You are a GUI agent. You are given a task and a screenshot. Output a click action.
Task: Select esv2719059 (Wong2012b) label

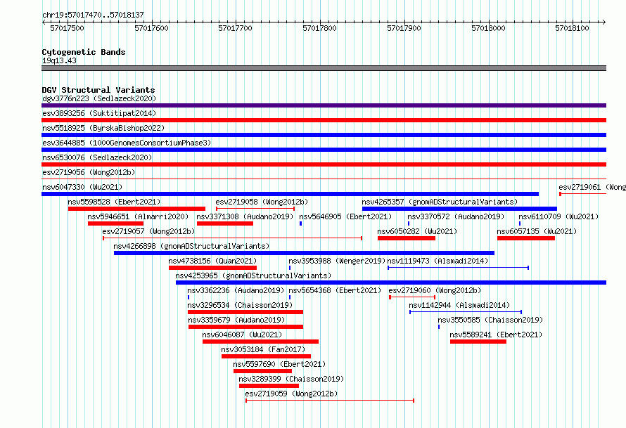pos(291,394)
